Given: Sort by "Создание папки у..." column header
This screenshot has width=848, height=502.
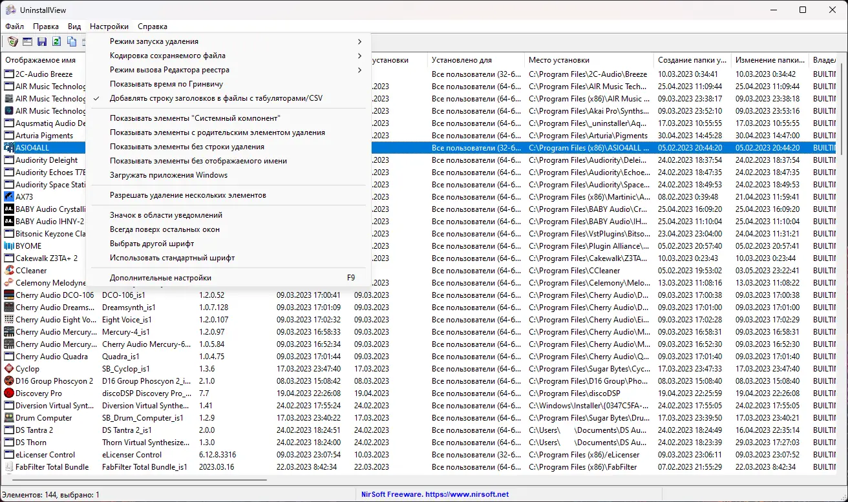Looking at the screenshot, I should pos(692,60).
